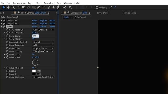Open the Layer menu
The height and width of the screenshot is (94, 168).
(x=31, y=3)
